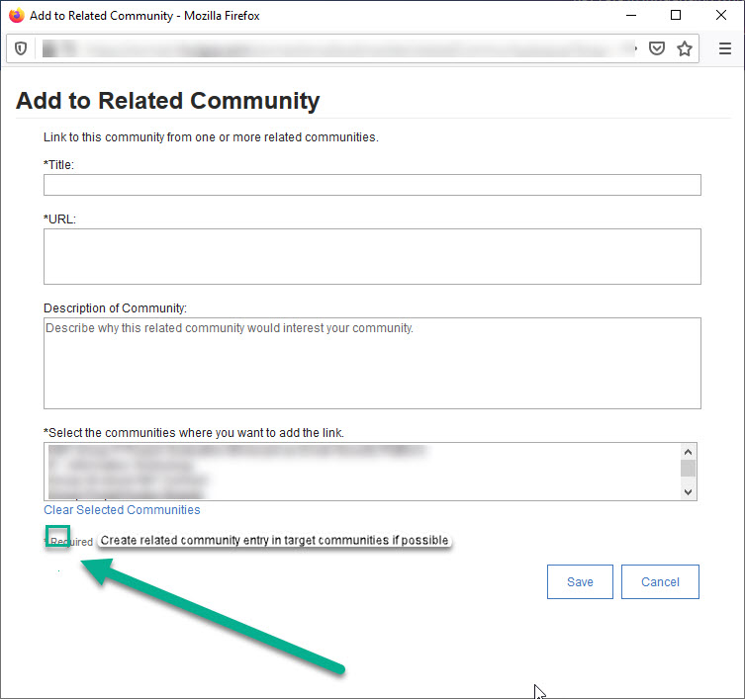The width and height of the screenshot is (745, 699).
Task: Focus the Title text field
Action: pyautogui.click(x=372, y=185)
